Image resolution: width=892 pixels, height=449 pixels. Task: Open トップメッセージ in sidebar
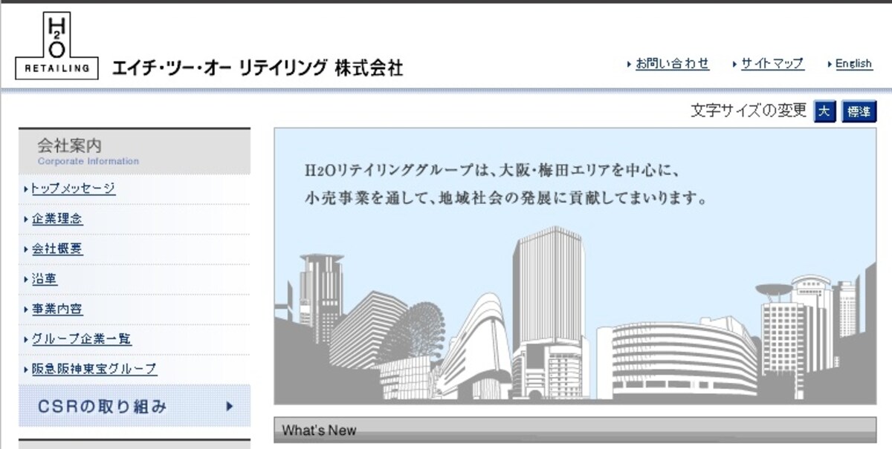click(x=73, y=189)
